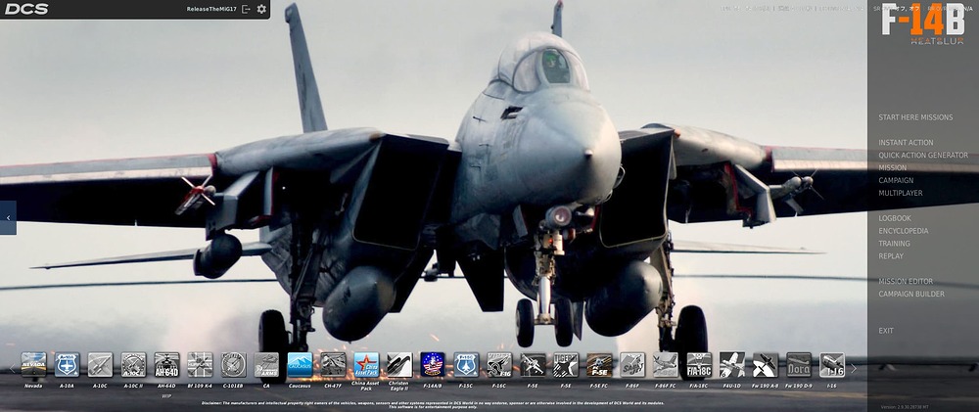Launch the Quick Action Generator
The image size is (979, 412).
click(923, 155)
